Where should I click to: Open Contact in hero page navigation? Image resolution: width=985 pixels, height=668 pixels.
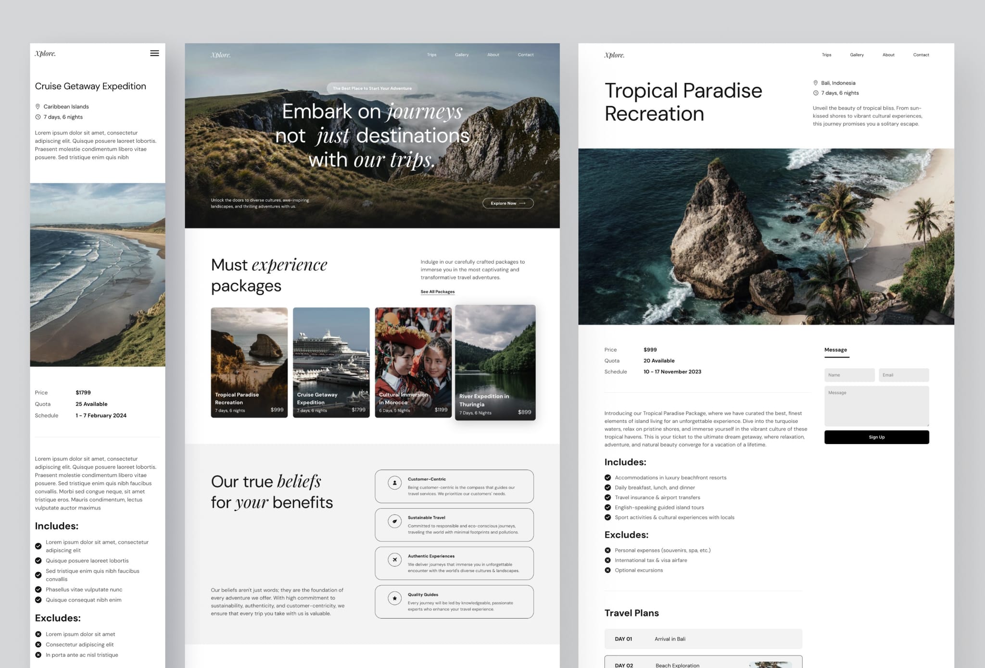click(x=526, y=55)
